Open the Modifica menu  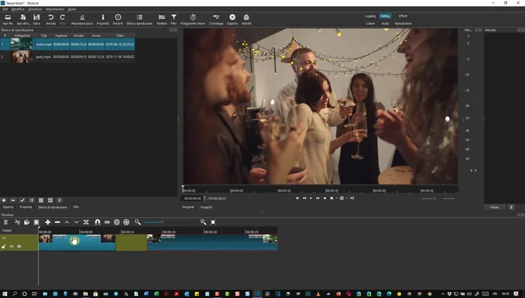pyautogui.click(x=18, y=9)
